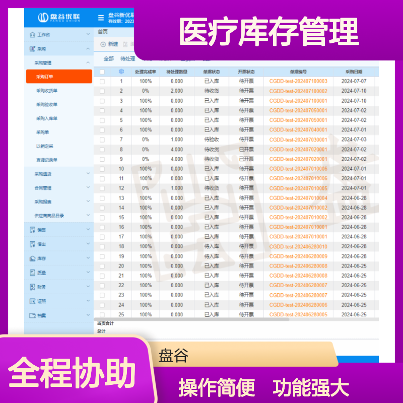The width and height of the screenshot is (403, 403).
Task: Click the 开票状态 column header
Action: tap(246, 72)
